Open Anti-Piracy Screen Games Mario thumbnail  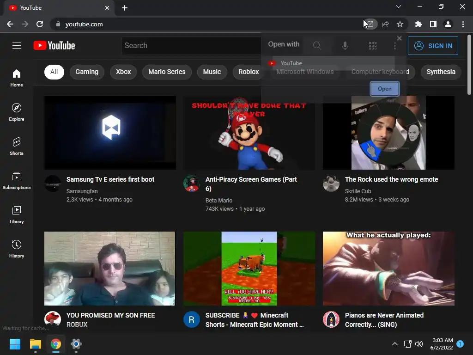(x=249, y=133)
